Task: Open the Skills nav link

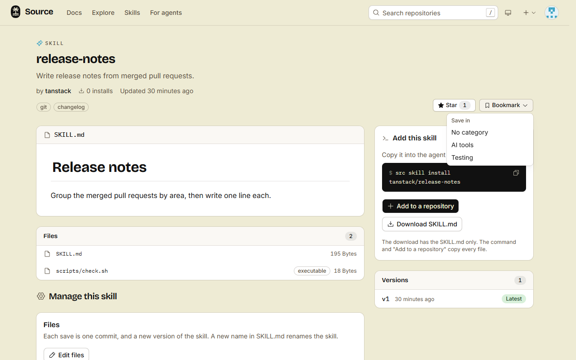Action: click(x=132, y=13)
